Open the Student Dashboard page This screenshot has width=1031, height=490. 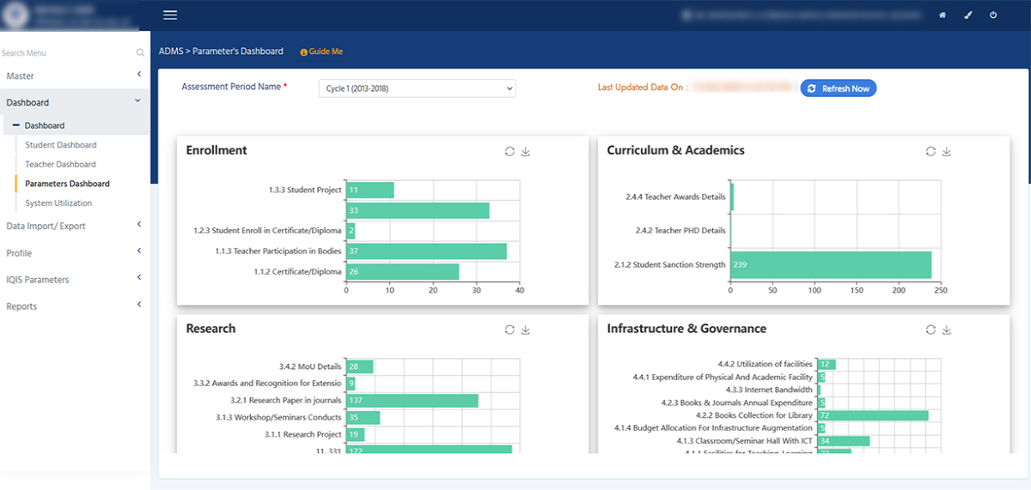coord(61,145)
